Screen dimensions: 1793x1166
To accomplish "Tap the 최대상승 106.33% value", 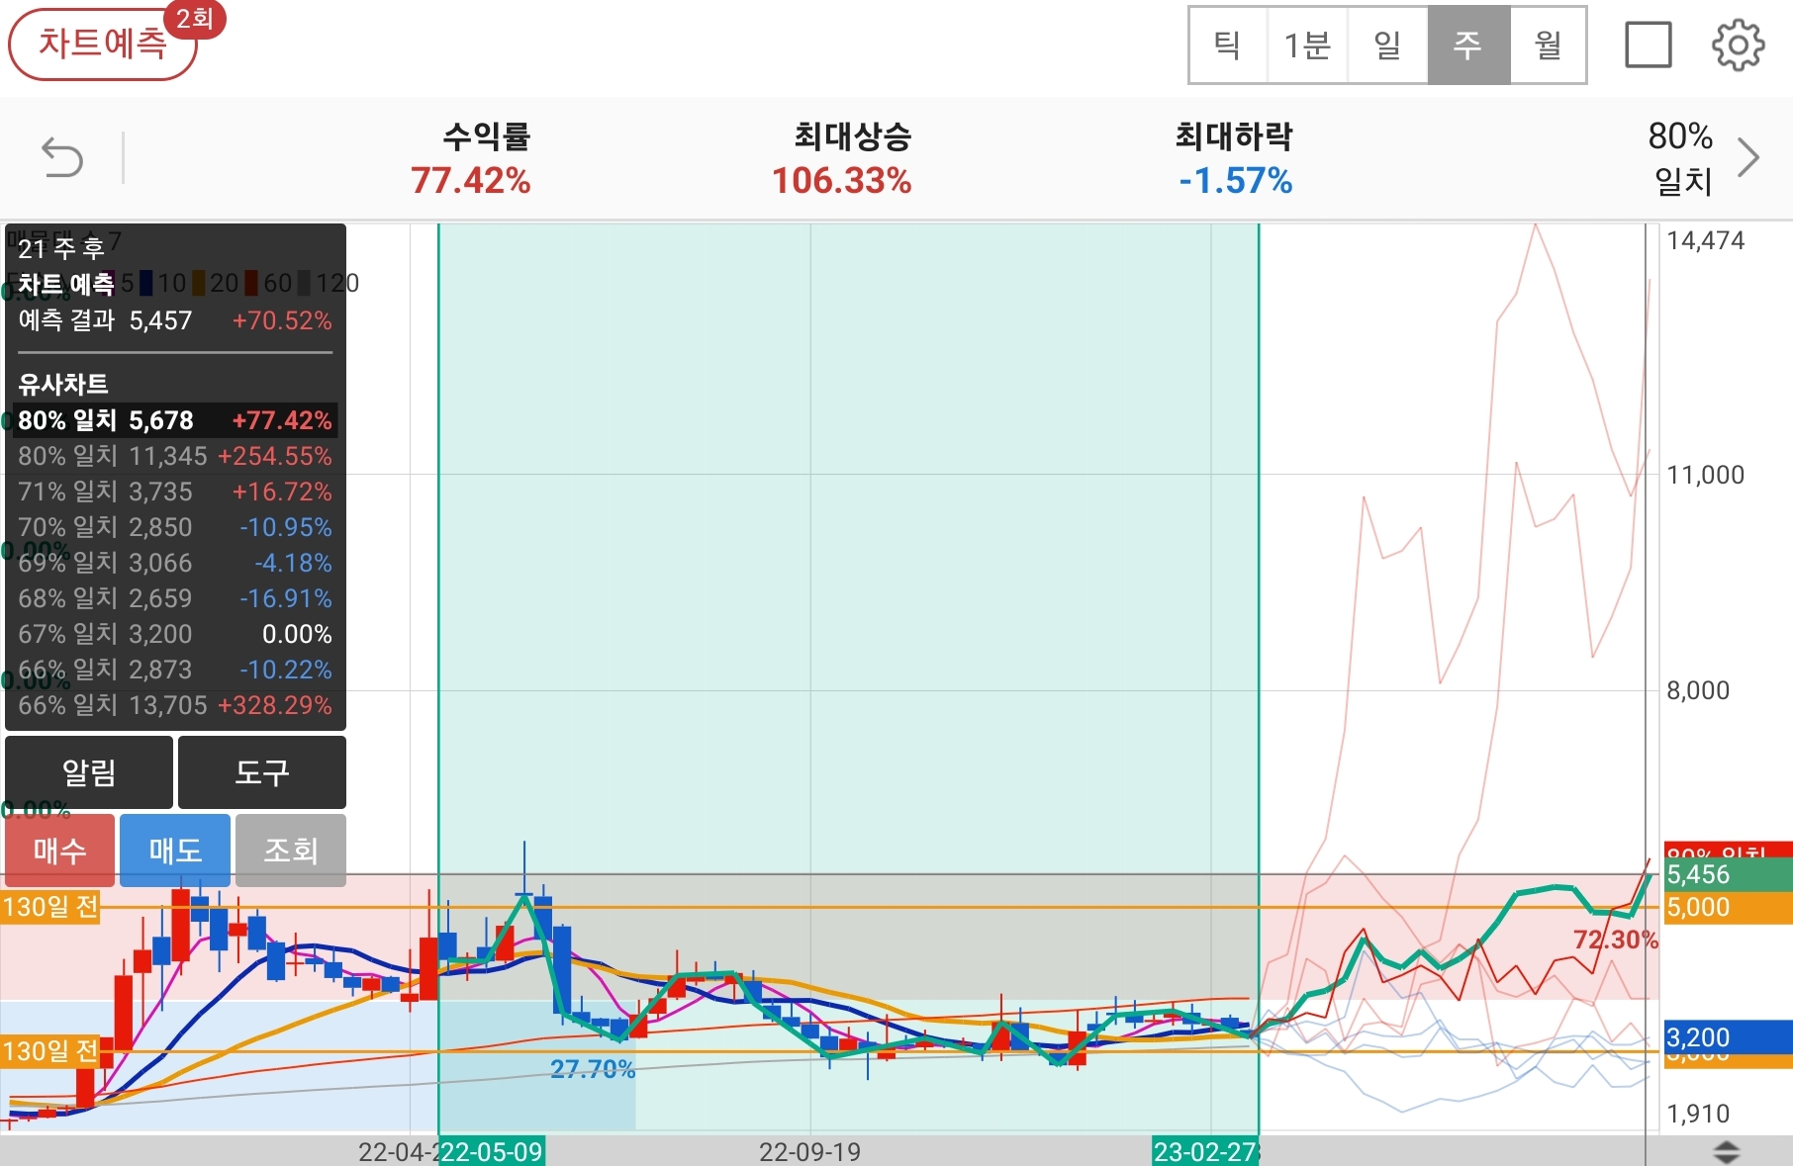I will (x=842, y=181).
